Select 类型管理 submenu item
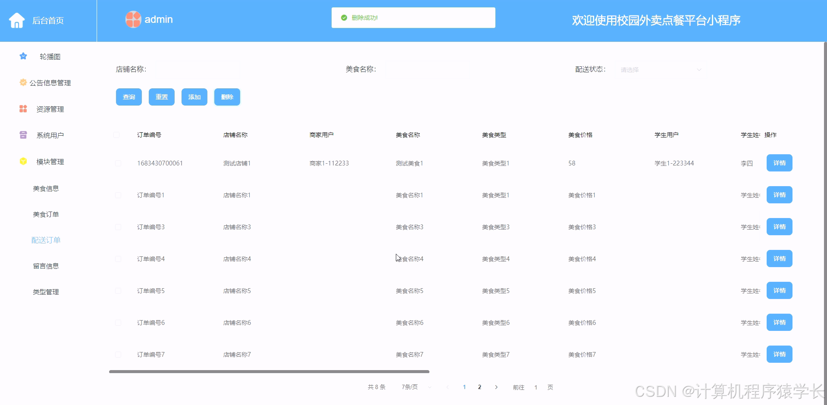Viewport: 827px width, 405px height. (x=46, y=292)
